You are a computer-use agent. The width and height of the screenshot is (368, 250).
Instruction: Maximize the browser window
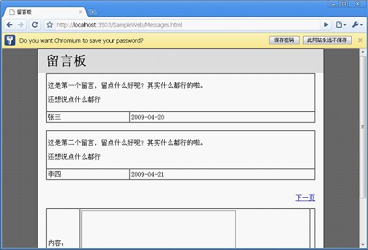click(344, 4)
